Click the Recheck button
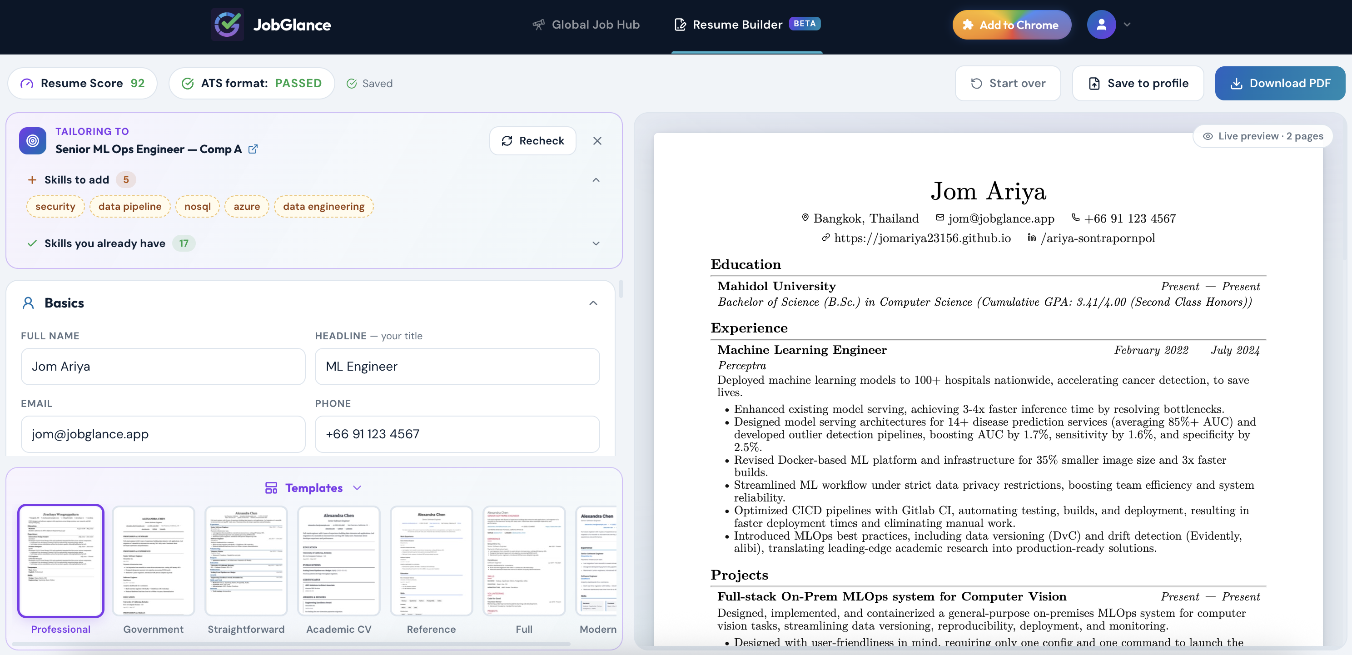This screenshot has height=655, width=1352. tap(533, 141)
